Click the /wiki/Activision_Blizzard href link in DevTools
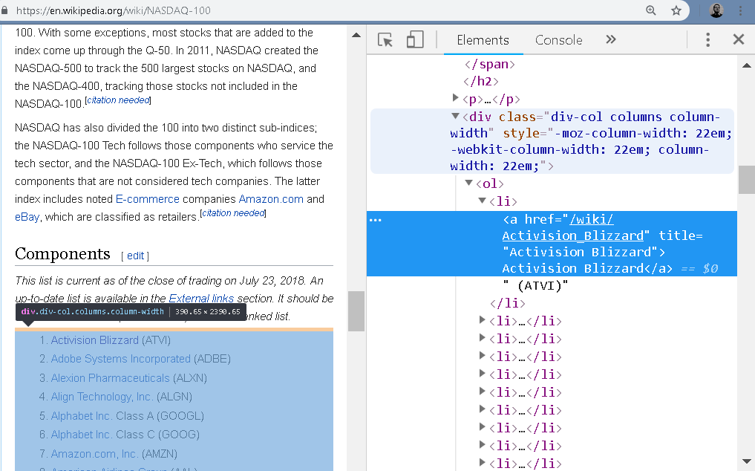 click(572, 227)
